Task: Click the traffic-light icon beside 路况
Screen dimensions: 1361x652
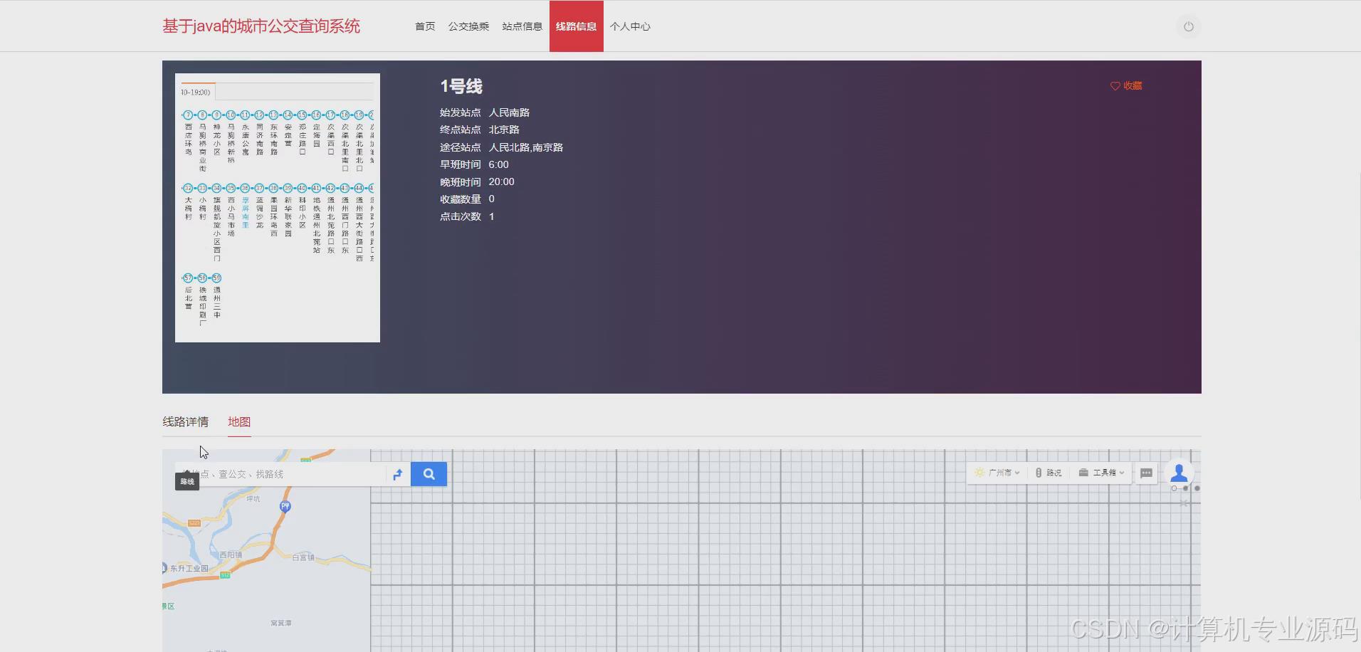Action: (1038, 472)
